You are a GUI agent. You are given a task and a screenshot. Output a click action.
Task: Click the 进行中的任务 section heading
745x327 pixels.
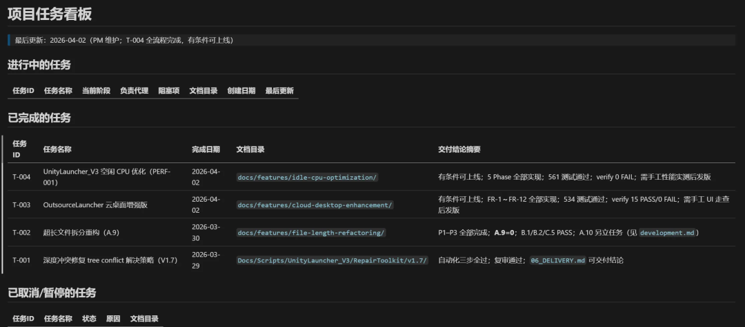point(39,65)
